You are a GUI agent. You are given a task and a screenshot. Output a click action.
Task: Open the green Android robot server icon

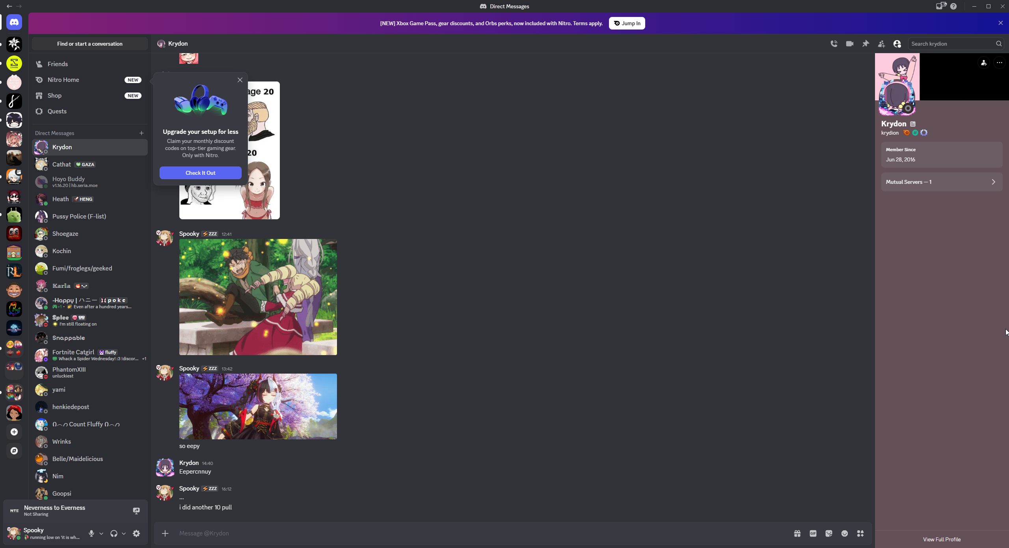click(x=14, y=215)
